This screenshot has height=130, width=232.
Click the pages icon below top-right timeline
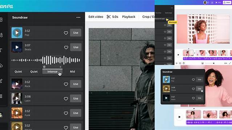[180, 63]
